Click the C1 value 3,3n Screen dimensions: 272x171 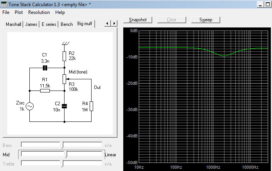45,61
